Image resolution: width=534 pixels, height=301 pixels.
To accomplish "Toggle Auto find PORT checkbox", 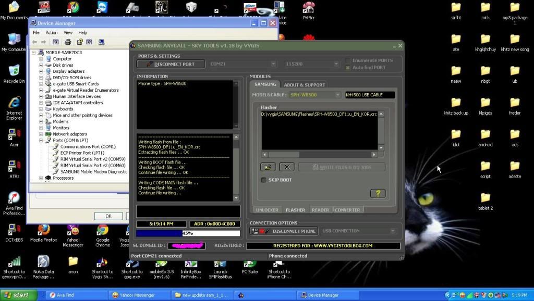I will pyautogui.click(x=348, y=67).
